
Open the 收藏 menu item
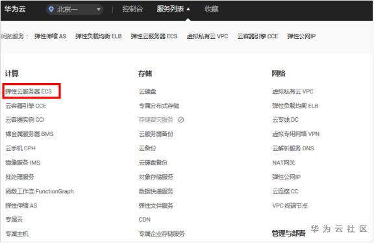(211, 9)
